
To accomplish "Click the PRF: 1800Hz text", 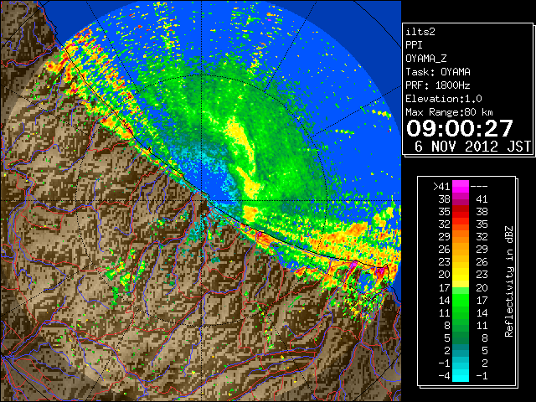I will [438, 85].
